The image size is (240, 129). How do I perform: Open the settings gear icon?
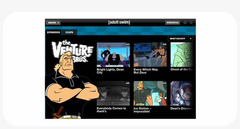point(185,22)
